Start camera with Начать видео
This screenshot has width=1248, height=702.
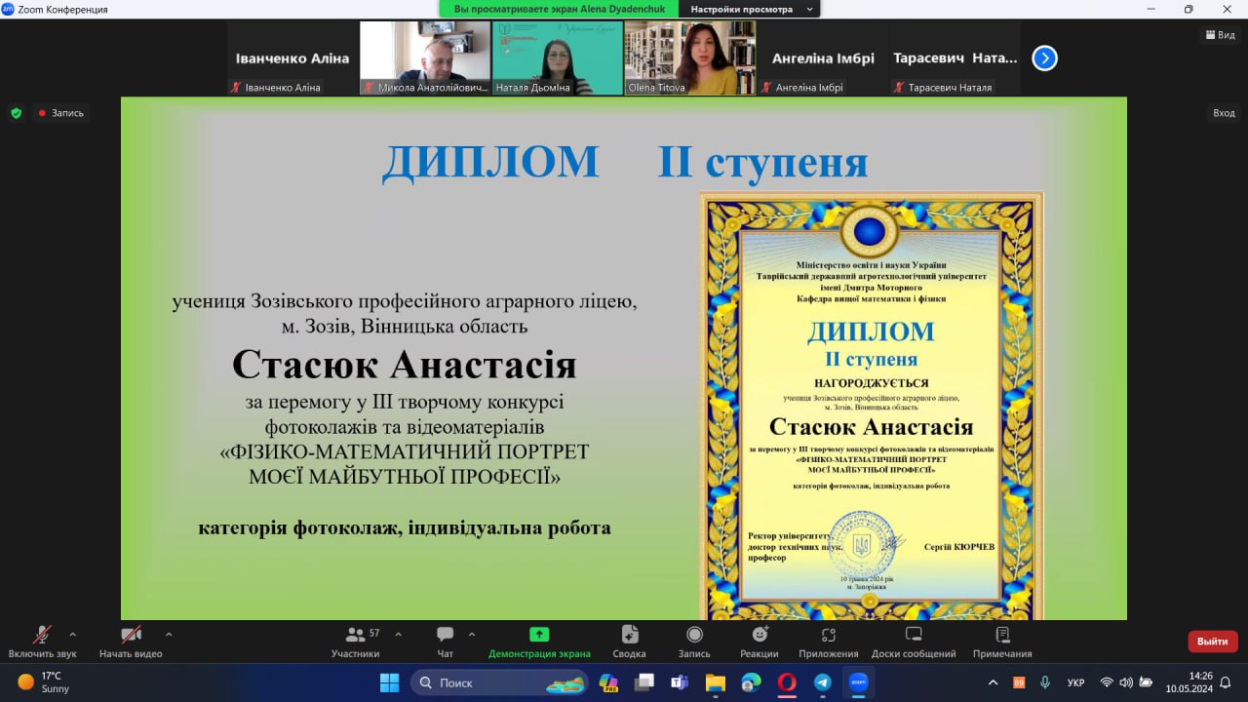[131, 642]
